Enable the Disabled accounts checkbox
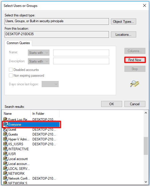Viewport: 150px width, 186px height. (x=11, y=69)
